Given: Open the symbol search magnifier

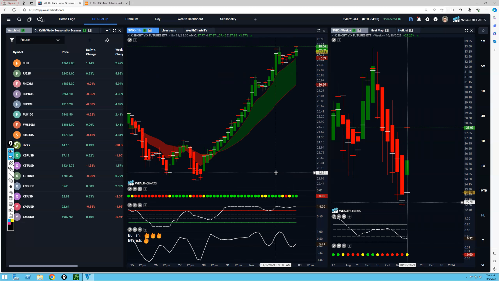Looking at the screenshot, I should point(19,20).
